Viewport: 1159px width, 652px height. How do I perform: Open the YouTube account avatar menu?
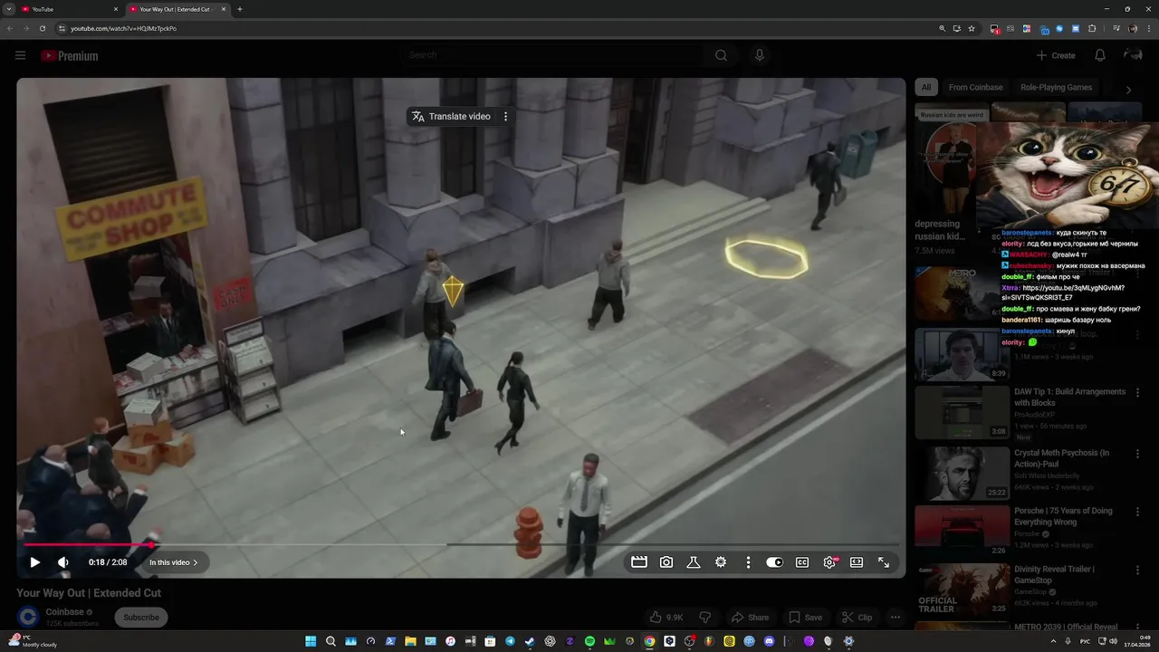click(1133, 55)
